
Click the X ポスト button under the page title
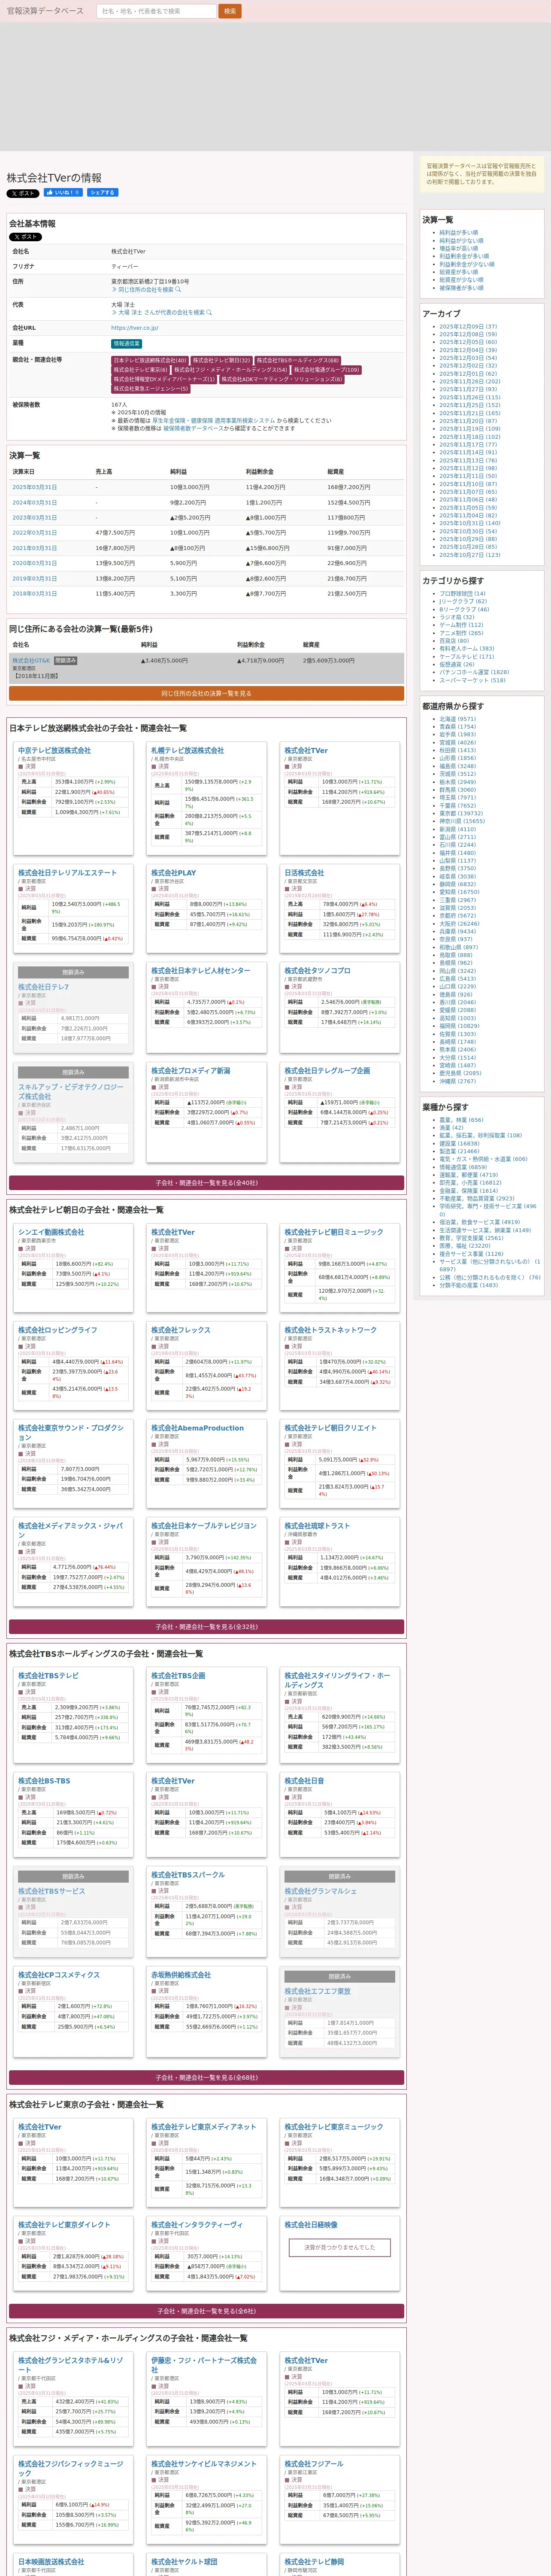23,193
